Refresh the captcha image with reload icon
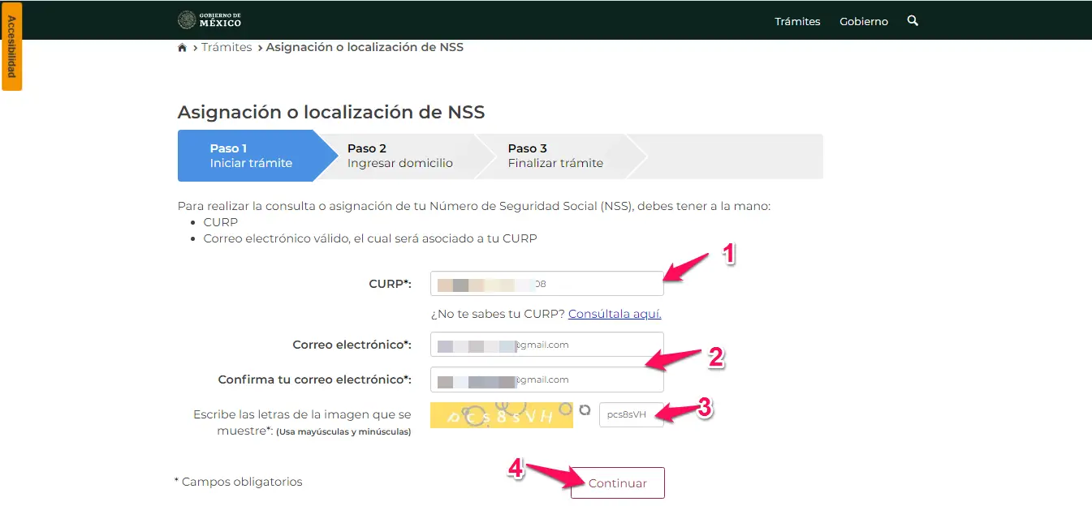 585,411
